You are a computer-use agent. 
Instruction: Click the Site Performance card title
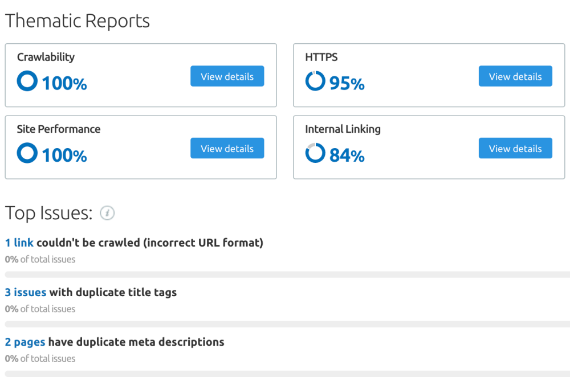[x=59, y=129]
